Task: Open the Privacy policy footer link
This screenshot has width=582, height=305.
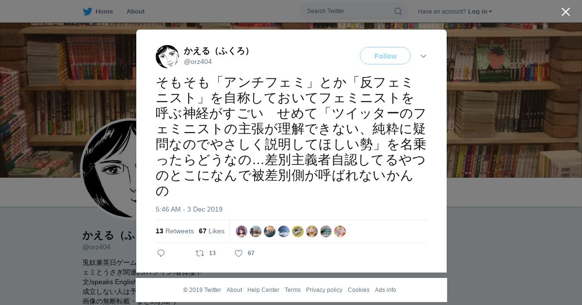Action: 324,290
